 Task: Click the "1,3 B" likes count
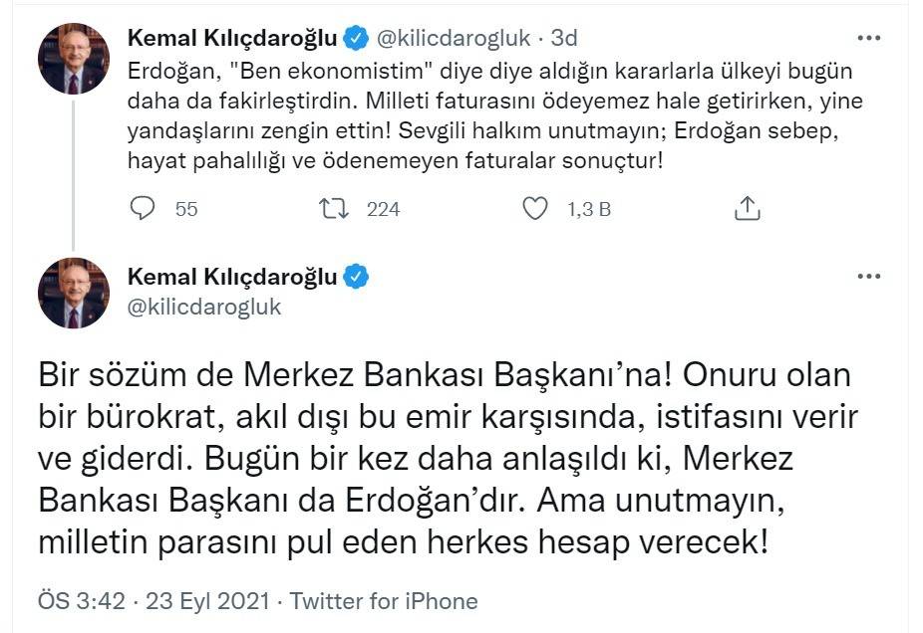point(588,209)
